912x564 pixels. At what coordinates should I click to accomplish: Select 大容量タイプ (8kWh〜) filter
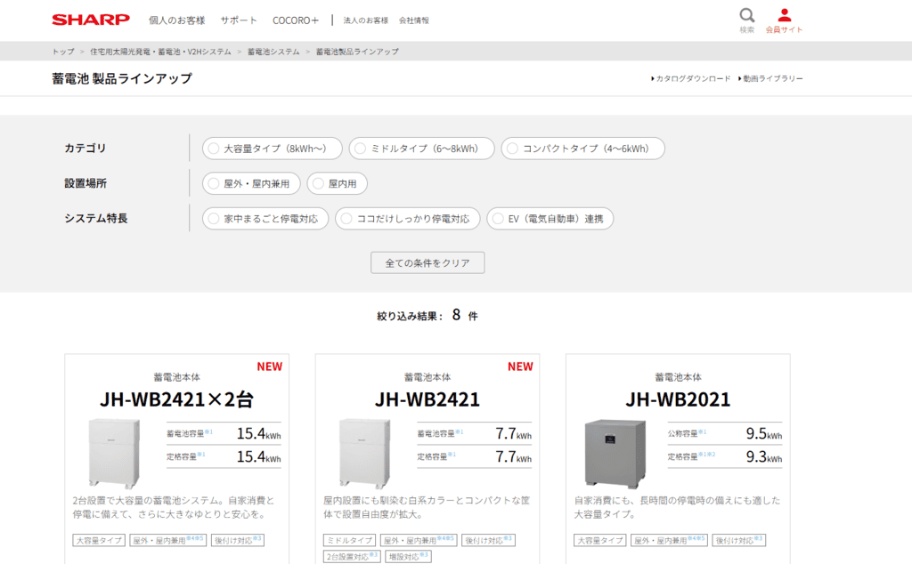tap(273, 149)
